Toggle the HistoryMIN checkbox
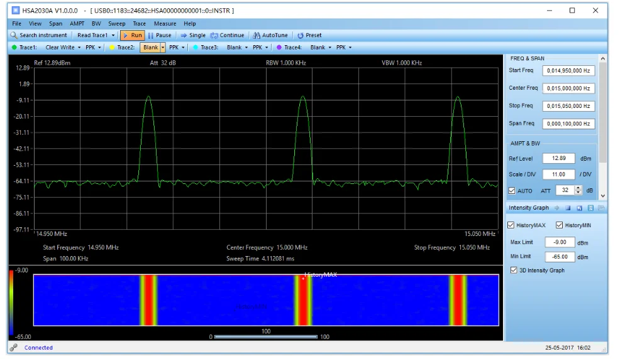This screenshot has height=359, width=630. tap(560, 225)
